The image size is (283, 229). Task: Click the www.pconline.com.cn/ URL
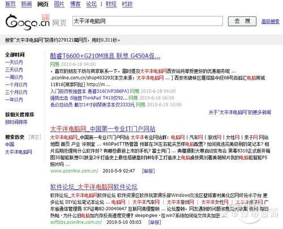coord(74,171)
